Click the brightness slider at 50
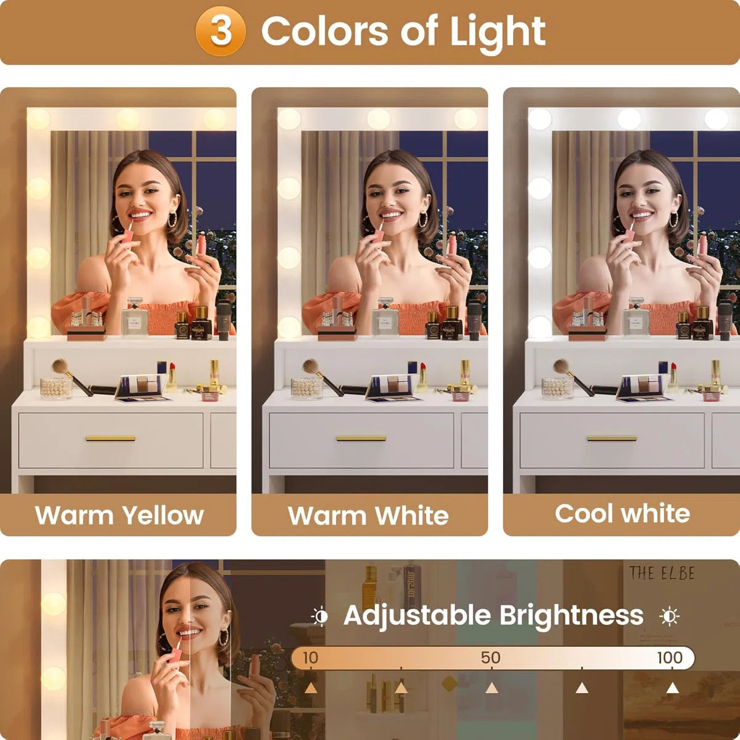The width and height of the screenshot is (740, 740). coord(491,657)
